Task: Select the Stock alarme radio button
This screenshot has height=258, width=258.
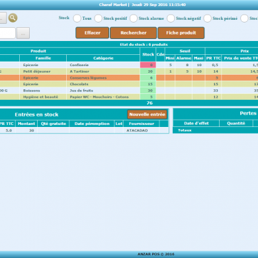Action: (134, 19)
